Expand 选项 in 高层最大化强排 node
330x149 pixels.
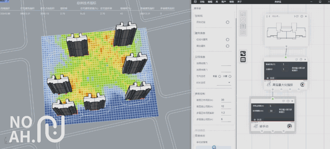point(270,78)
